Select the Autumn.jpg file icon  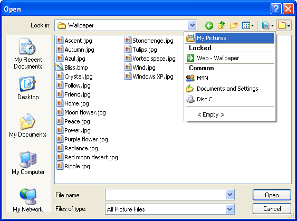[x=60, y=50]
